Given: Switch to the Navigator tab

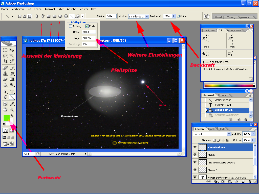Looking at the screenshot, I should 209,30.
